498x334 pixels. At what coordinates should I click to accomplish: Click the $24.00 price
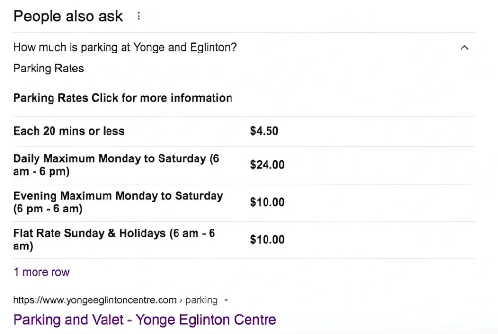(x=267, y=165)
